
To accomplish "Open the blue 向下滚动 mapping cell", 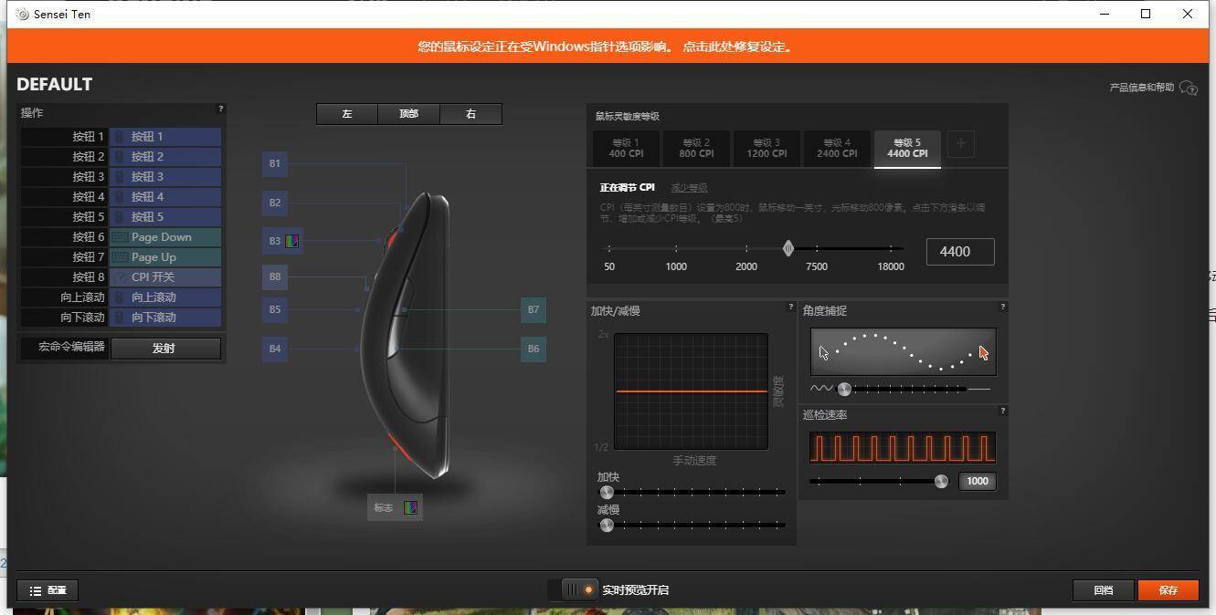I will 165,318.
